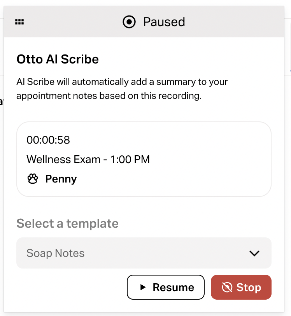Click the Otto AI Scribe heading
Viewport: 291px width, 316px height.
(x=58, y=60)
